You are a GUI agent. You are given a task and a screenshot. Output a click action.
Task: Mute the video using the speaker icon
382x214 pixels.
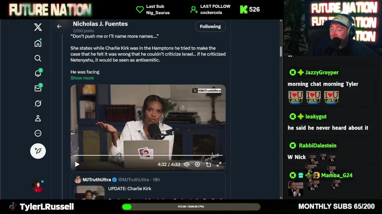187,164
